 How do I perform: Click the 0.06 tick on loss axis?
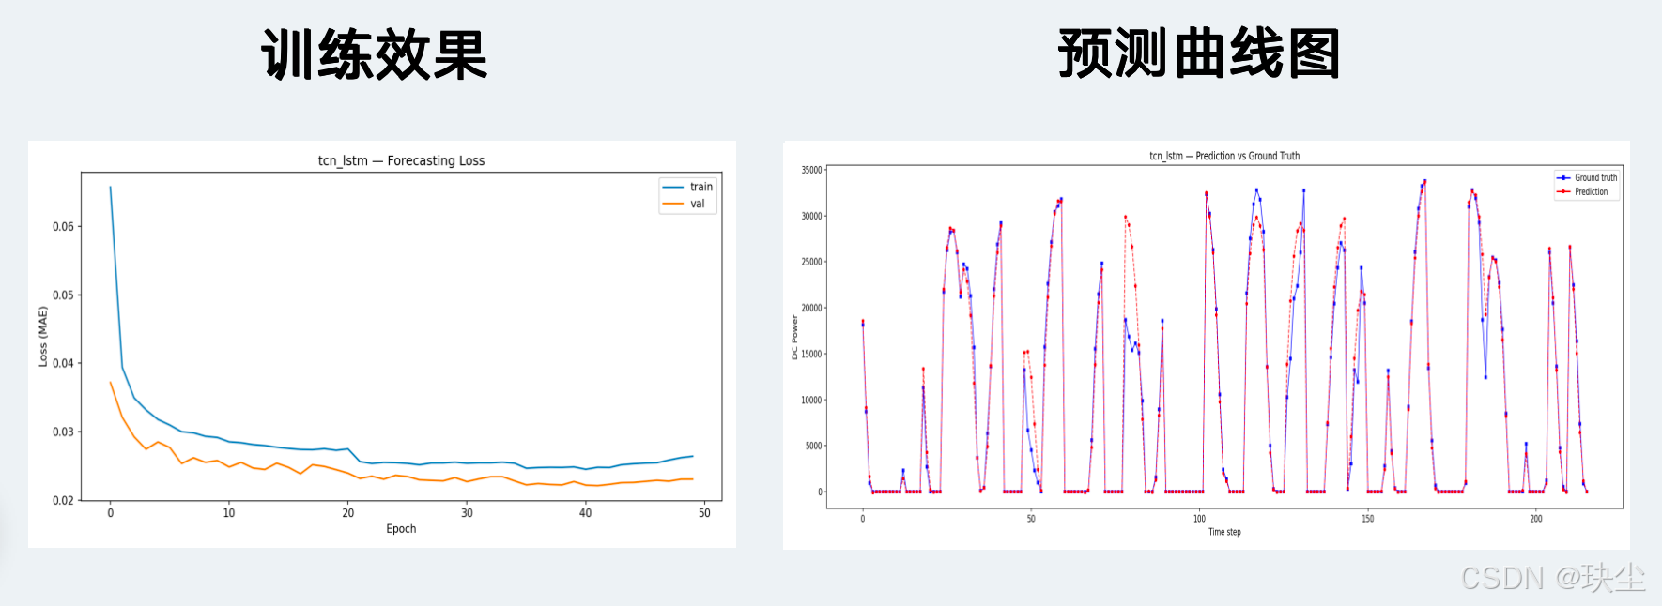[63, 226]
